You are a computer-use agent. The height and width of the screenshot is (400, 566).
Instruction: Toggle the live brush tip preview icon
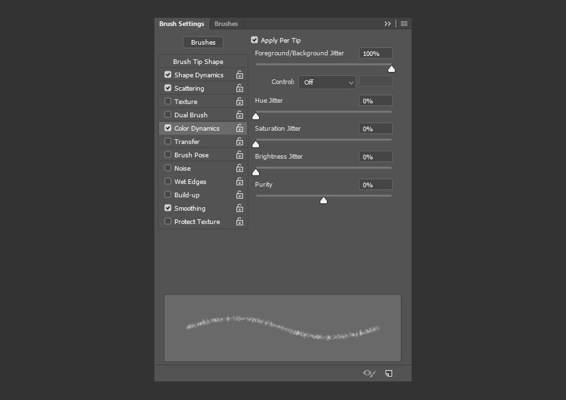pos(369,373)
